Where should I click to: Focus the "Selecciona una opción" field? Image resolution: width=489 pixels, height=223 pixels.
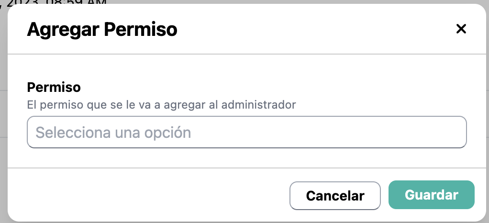click(x=246, y=132)
